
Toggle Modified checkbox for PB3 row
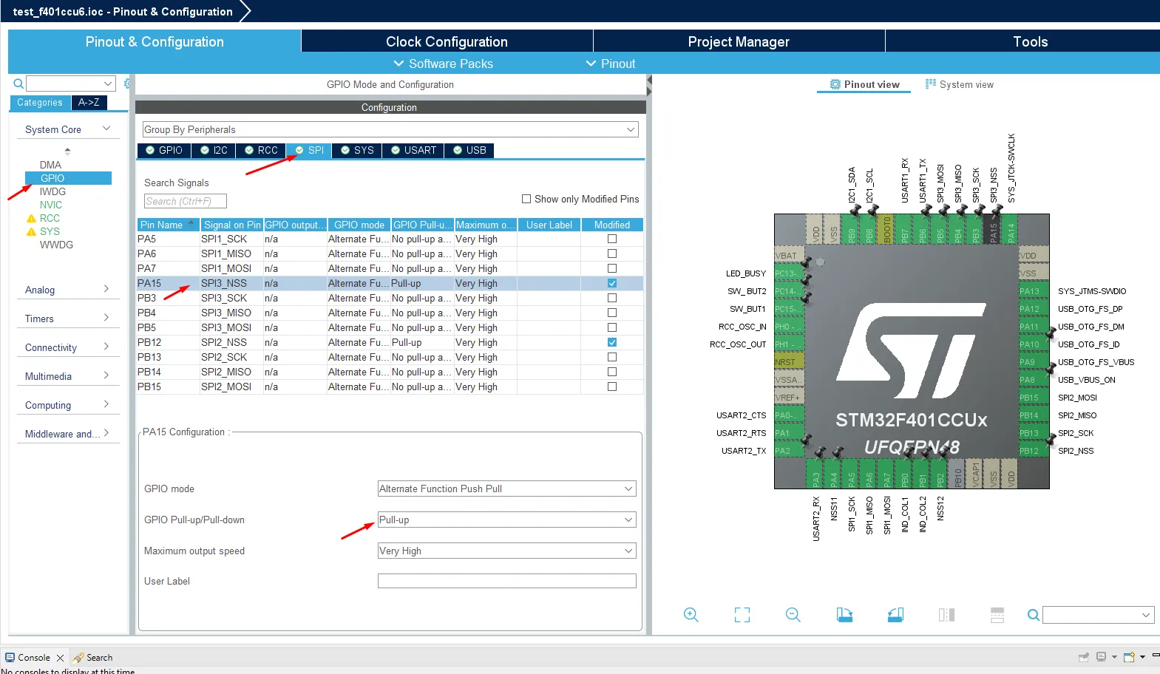pyautogui.click(x=612, y=298)
